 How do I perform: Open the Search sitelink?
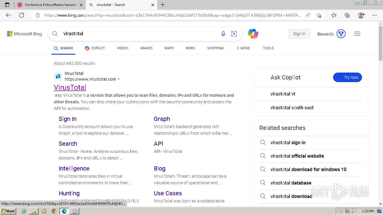click(x=68, y=144)
